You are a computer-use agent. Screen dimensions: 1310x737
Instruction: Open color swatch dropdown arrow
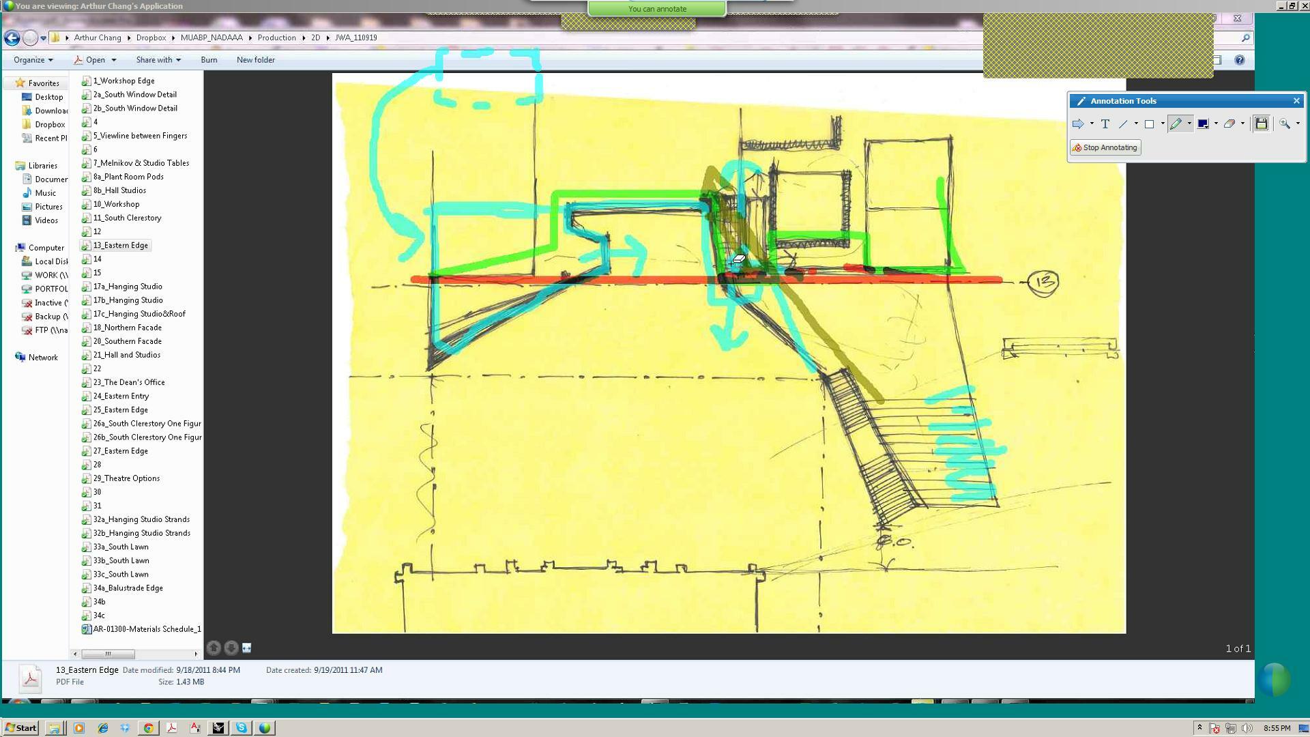pos(1216,124)
